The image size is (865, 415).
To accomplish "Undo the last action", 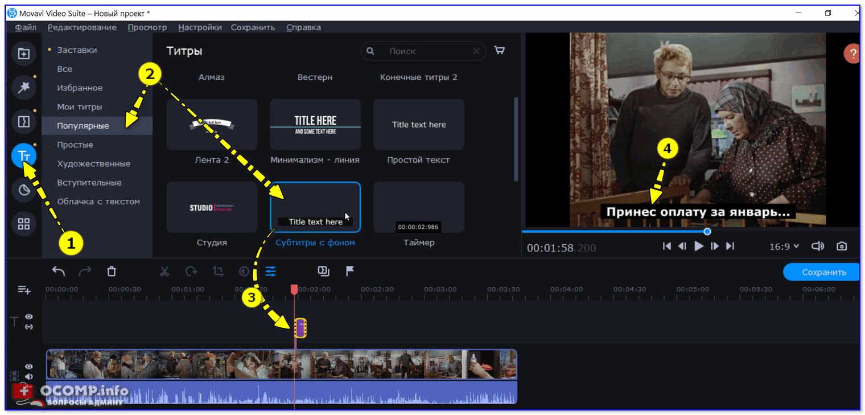I will point(59,272).
